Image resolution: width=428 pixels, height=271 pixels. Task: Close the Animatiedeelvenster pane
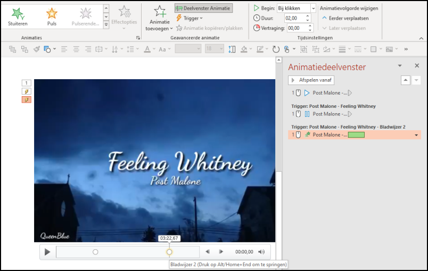click(417, 66)
